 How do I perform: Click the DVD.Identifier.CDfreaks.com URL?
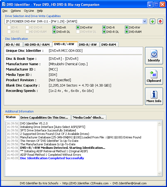86,183
